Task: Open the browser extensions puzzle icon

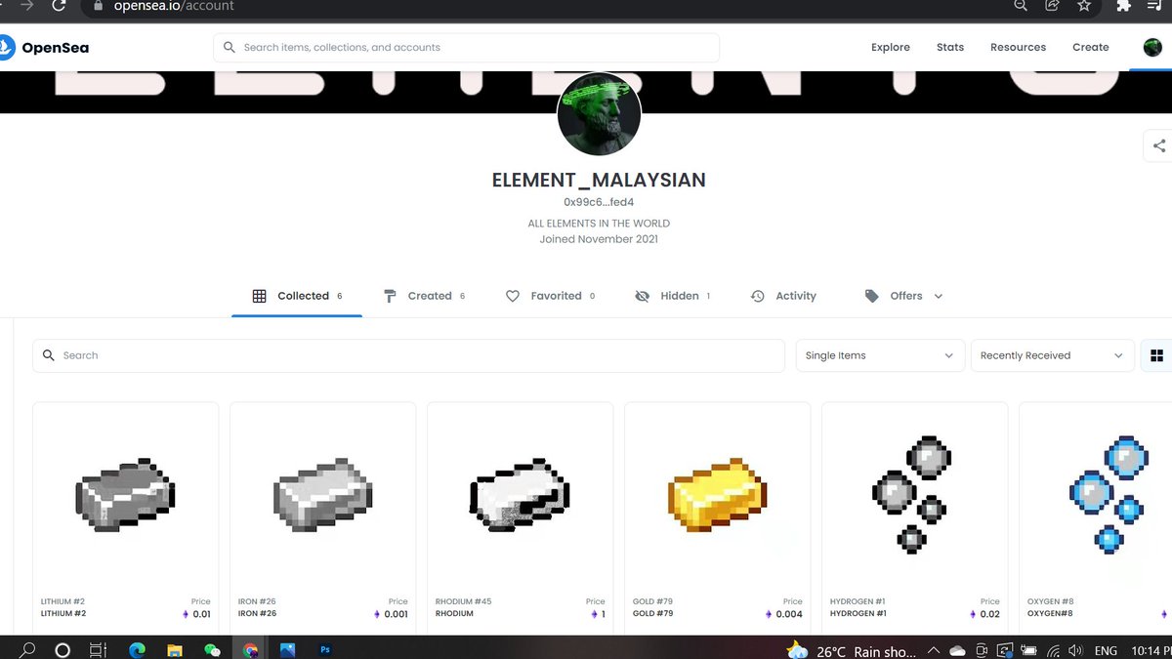Action: coord(1123,6)
